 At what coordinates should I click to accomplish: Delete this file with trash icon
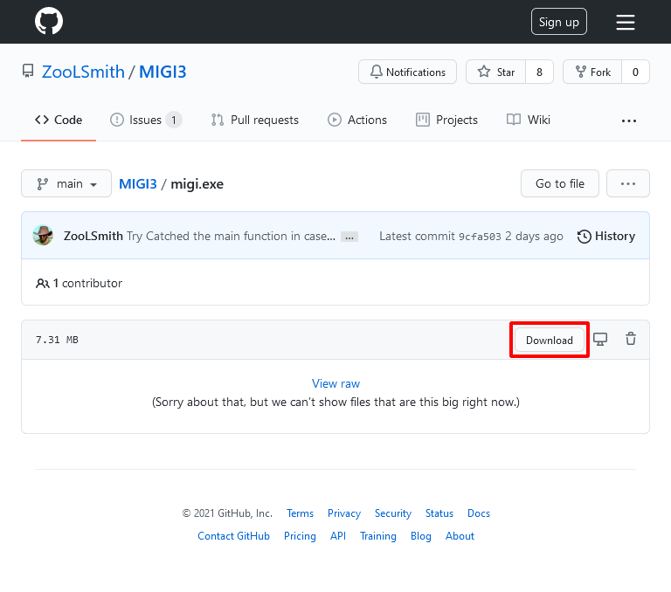631,339
